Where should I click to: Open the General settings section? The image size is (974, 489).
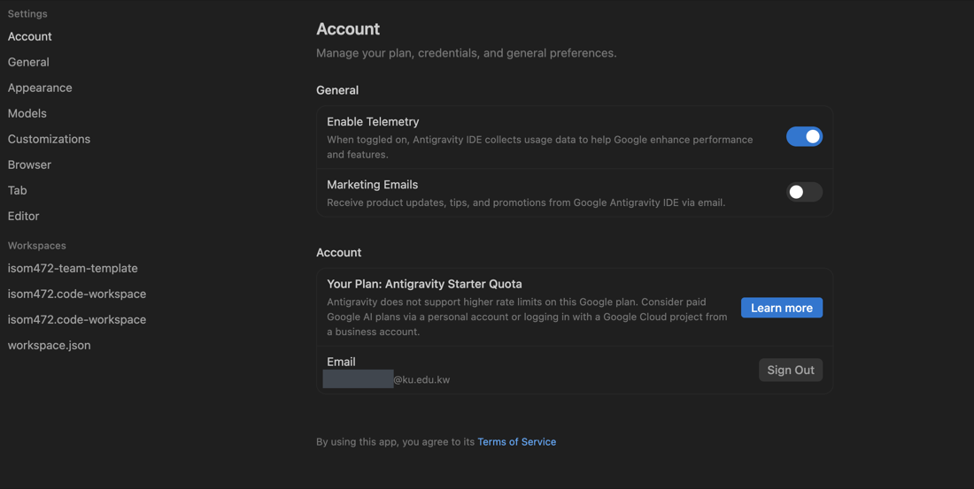point(28,62)
